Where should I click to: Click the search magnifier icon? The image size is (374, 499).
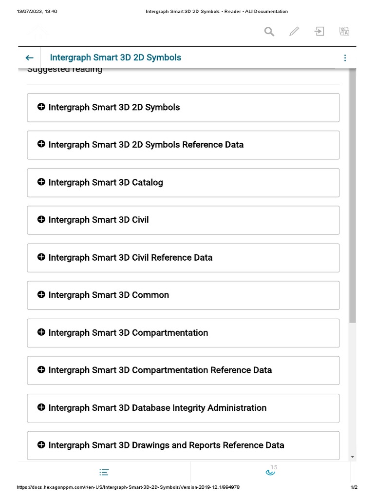click(269, 32)
